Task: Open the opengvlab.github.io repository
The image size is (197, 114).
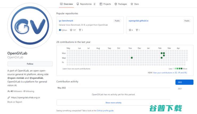Action: tap(138, 21)
